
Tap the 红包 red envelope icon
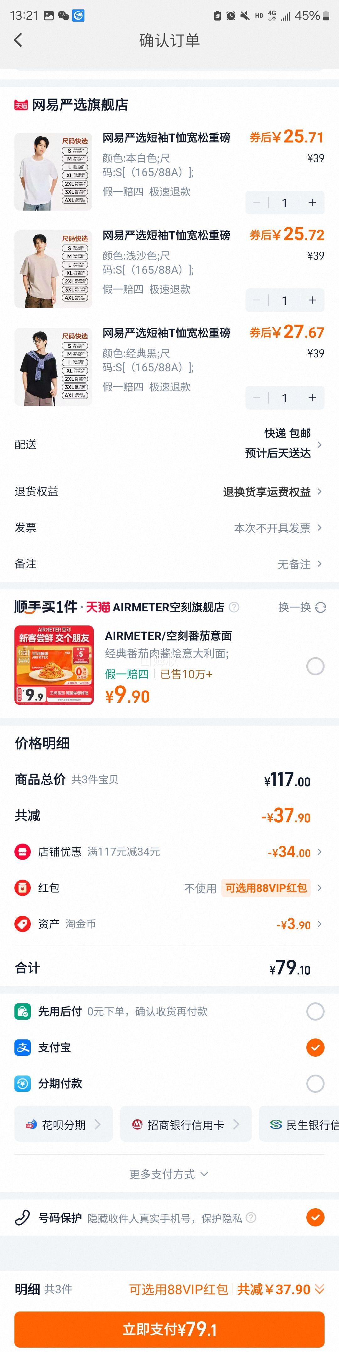(23, 888)
